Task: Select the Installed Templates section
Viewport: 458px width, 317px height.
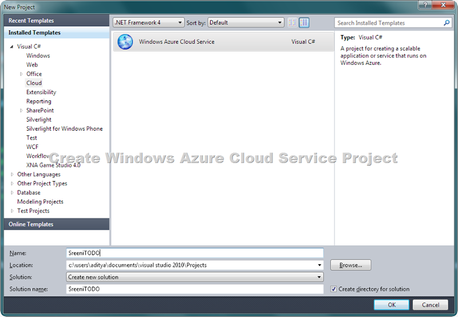Action: click(x=57, y=33)
